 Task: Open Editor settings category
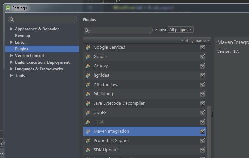20,42
